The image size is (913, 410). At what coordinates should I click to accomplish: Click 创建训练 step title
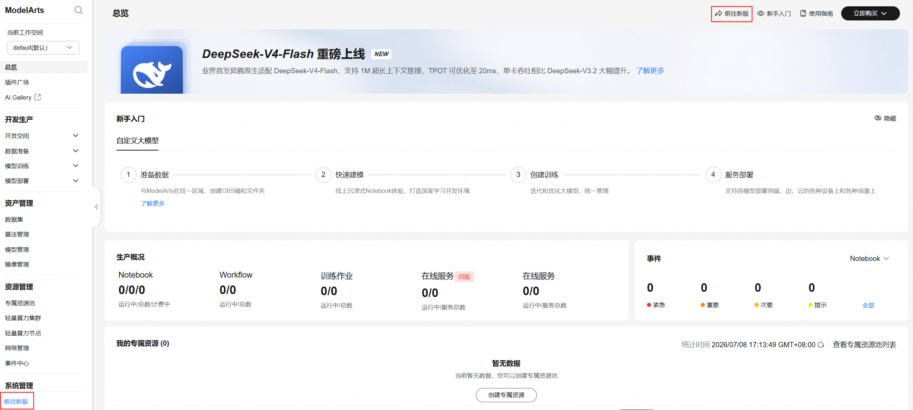[544, 175]
